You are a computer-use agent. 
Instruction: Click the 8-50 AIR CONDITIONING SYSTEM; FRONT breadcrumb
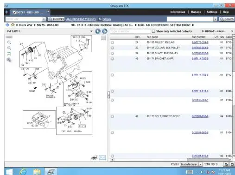164,25
